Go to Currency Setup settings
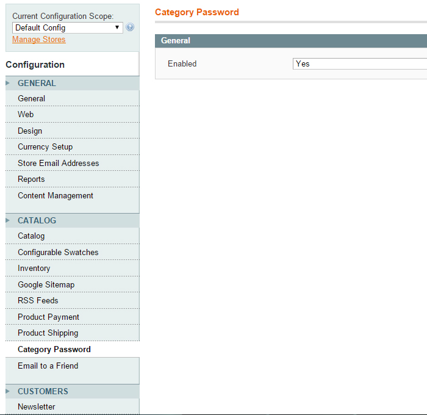The width and height of the screenshot is (427, 415). (45, 146)
